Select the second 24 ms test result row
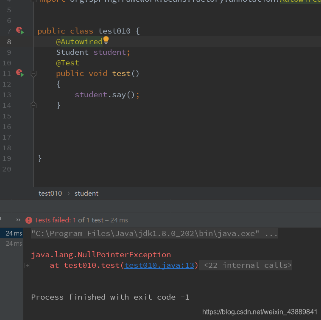 [12, 243]
